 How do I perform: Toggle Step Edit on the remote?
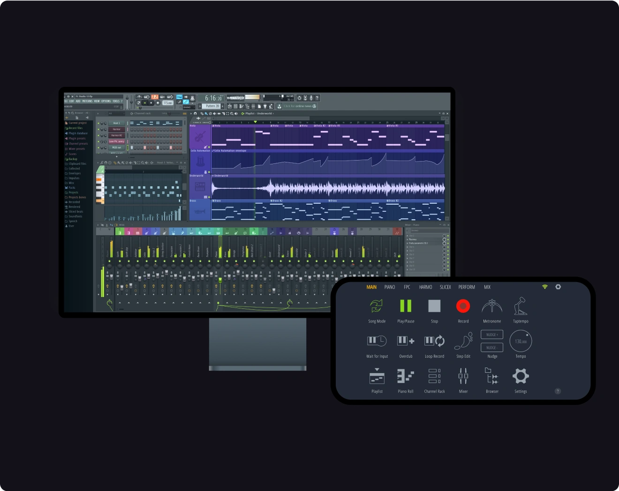[x=463, y=341]
